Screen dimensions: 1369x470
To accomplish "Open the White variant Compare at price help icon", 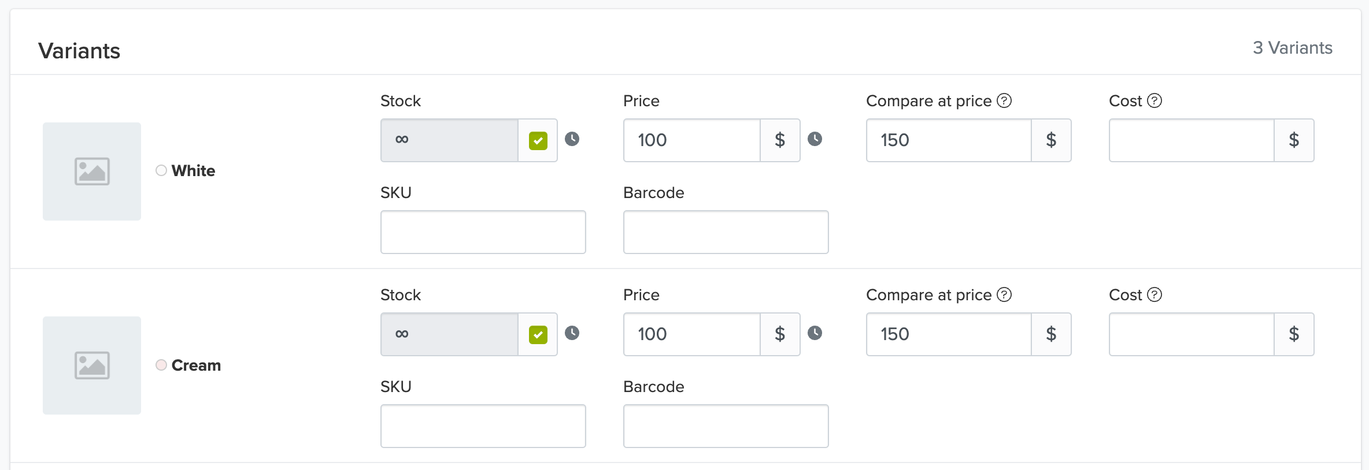I will click(1004, 100).
